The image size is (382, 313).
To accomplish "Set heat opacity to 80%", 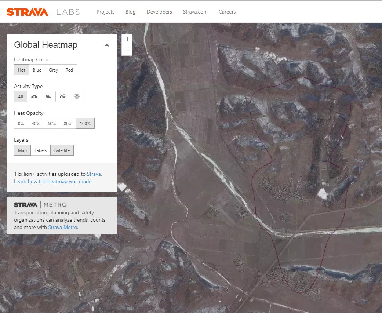I will click(68, 123).
